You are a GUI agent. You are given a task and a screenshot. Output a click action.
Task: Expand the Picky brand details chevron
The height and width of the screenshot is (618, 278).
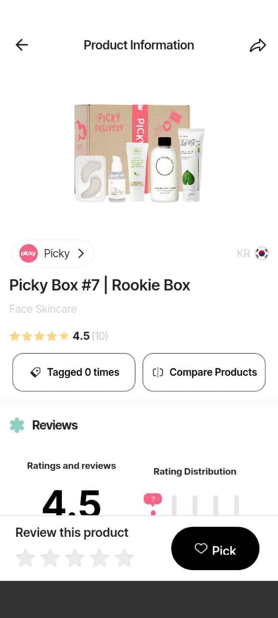(81, 253)
